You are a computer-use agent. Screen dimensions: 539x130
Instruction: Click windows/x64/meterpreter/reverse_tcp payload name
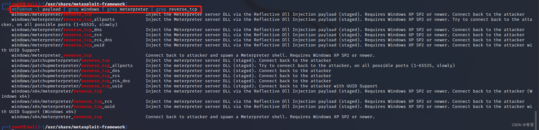tap(57, 91)
